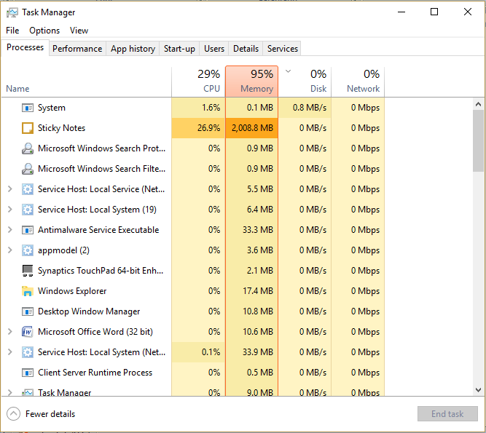Expand Service Host: Local System (Net... row
486x433 pixels.
click(x=10, y=352)
